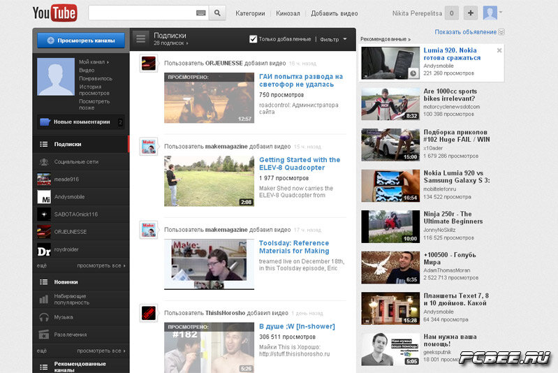The width and height of the screenshot is (558, 373).
Task: Open Подборка приколов #102 recommendation
Action: 457,136
